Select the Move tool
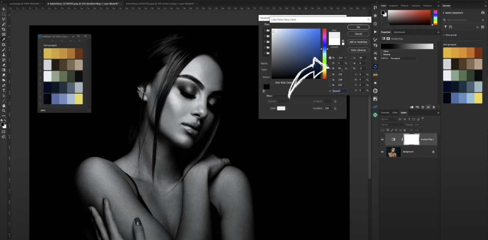Viewport: 488px width, 240px height. (x=4, y=9)
